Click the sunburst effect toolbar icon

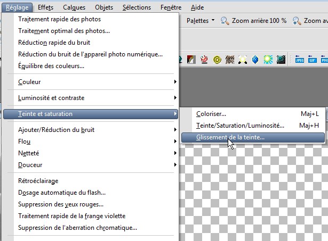(x=268, y=59)
